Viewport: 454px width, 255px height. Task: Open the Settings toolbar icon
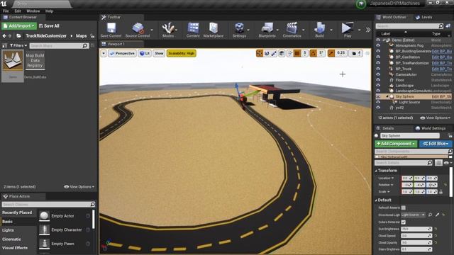coord(239,30)
